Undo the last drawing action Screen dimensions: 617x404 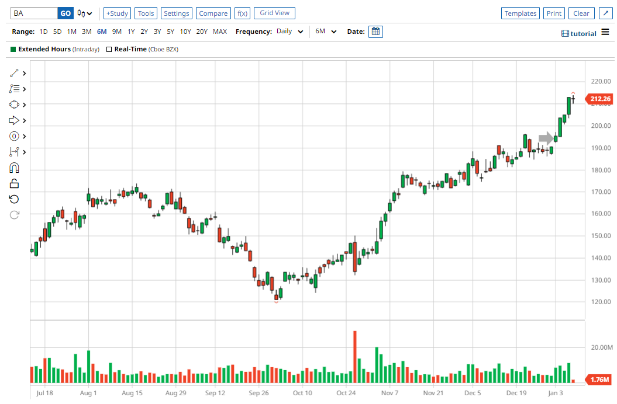14,199
